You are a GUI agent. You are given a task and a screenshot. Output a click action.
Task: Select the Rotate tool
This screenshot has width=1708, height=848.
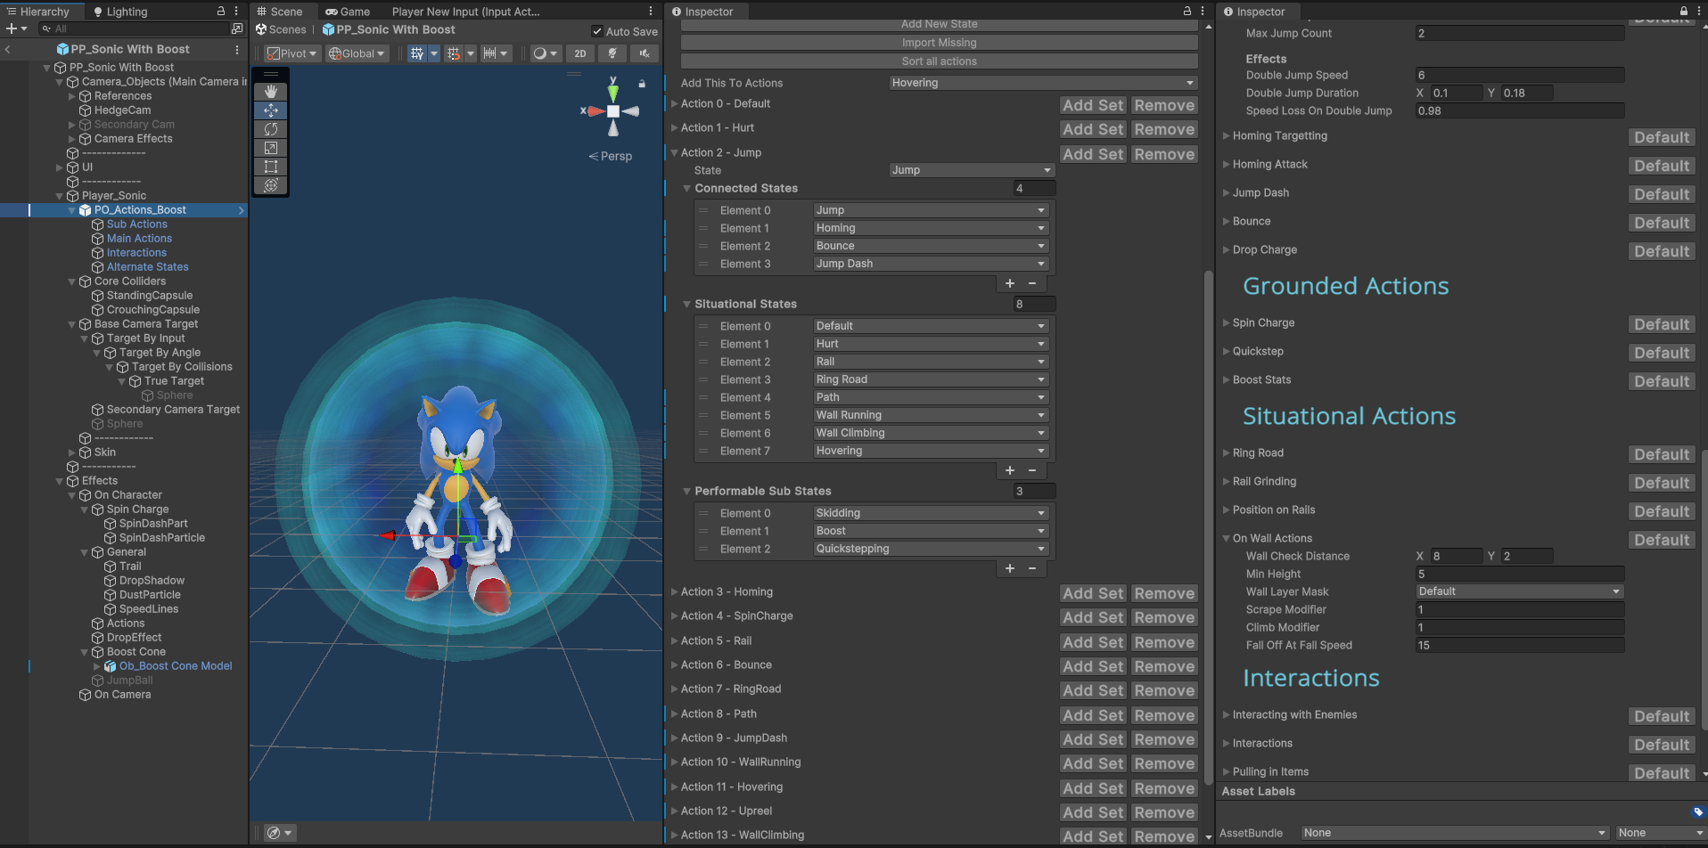click(x=271, y=129)
